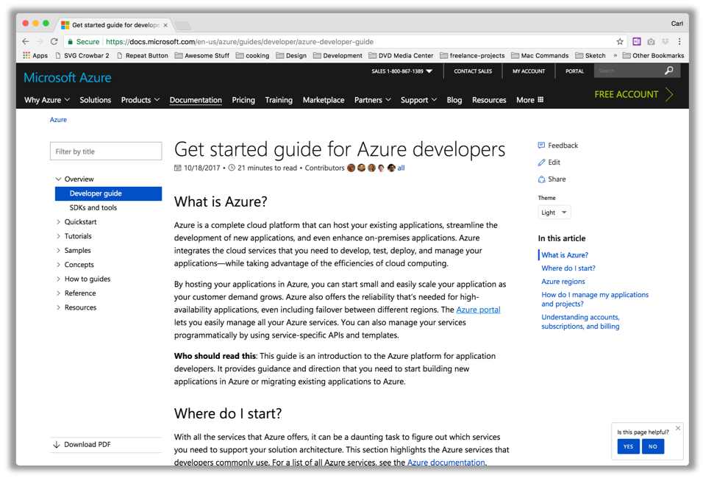The image size is (703, 478).
Task: Click the Azure breadcrumb link
Action: [x=58, y=120]
